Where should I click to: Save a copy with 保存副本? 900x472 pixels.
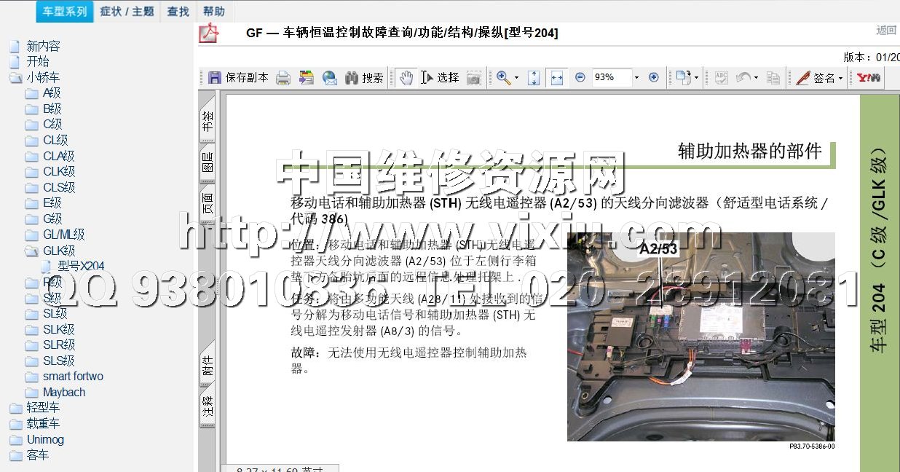[238, 77]
